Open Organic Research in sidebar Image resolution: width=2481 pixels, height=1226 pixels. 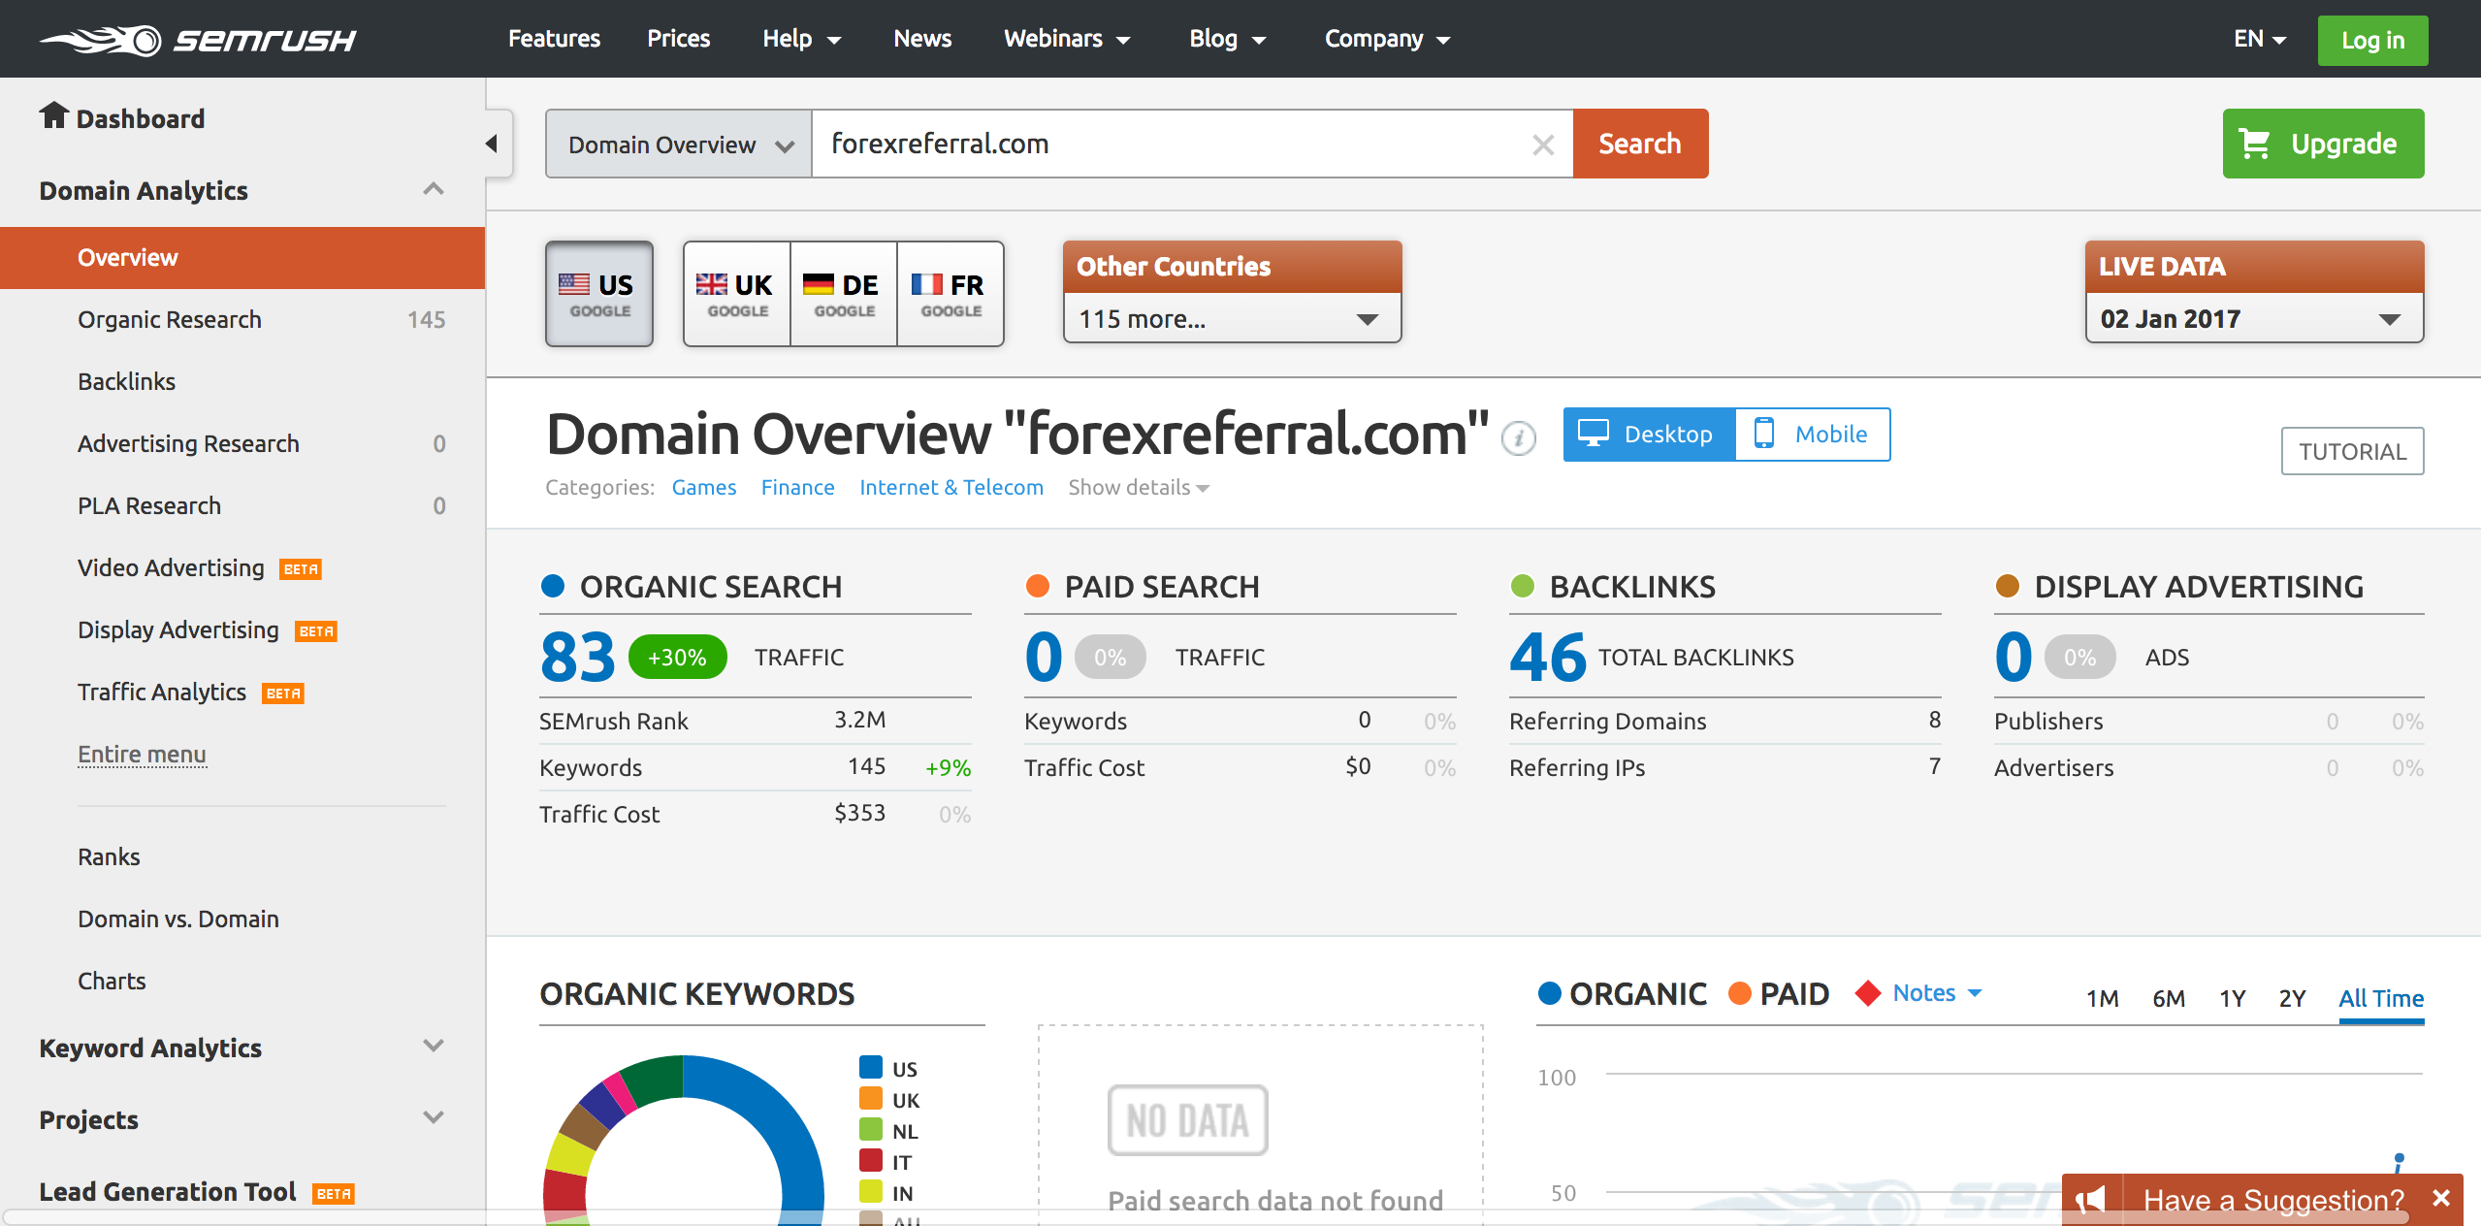point(170,320)
